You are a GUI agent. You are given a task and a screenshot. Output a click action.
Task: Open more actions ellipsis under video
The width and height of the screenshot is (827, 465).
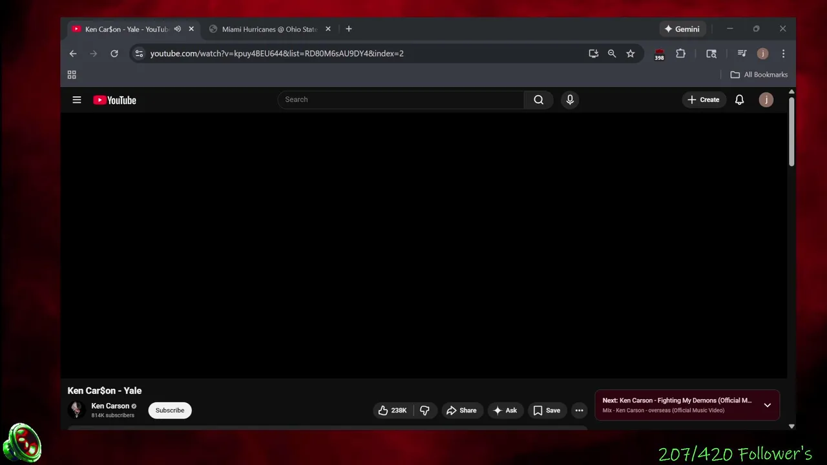[579, 410]
